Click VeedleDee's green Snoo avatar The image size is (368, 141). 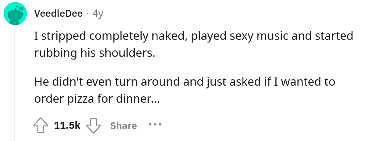14,14
